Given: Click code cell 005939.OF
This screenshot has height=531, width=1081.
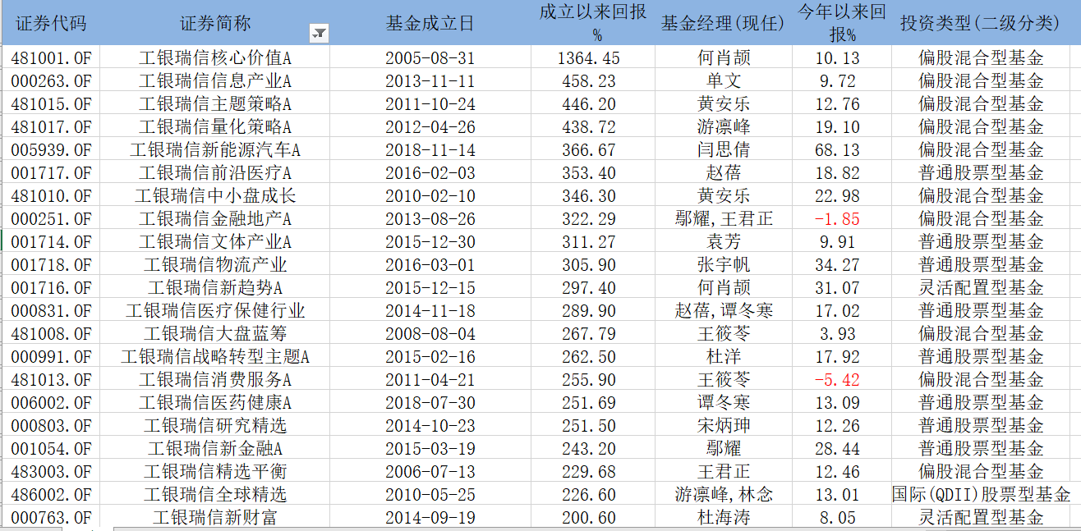Looking at the screenshot, I should tap(51, 149).
